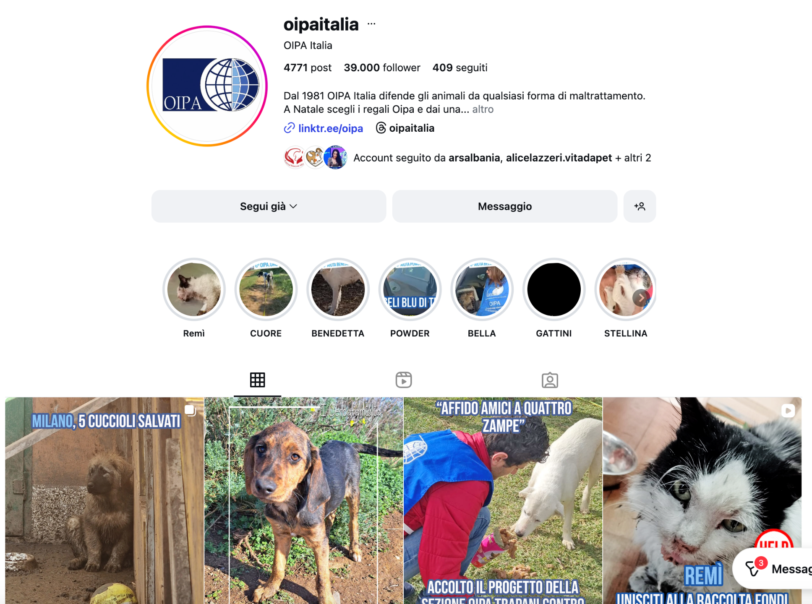This screenshot has width=812, height=604.
Task: View the 409 seguiti list
Action: click(460, 68)
